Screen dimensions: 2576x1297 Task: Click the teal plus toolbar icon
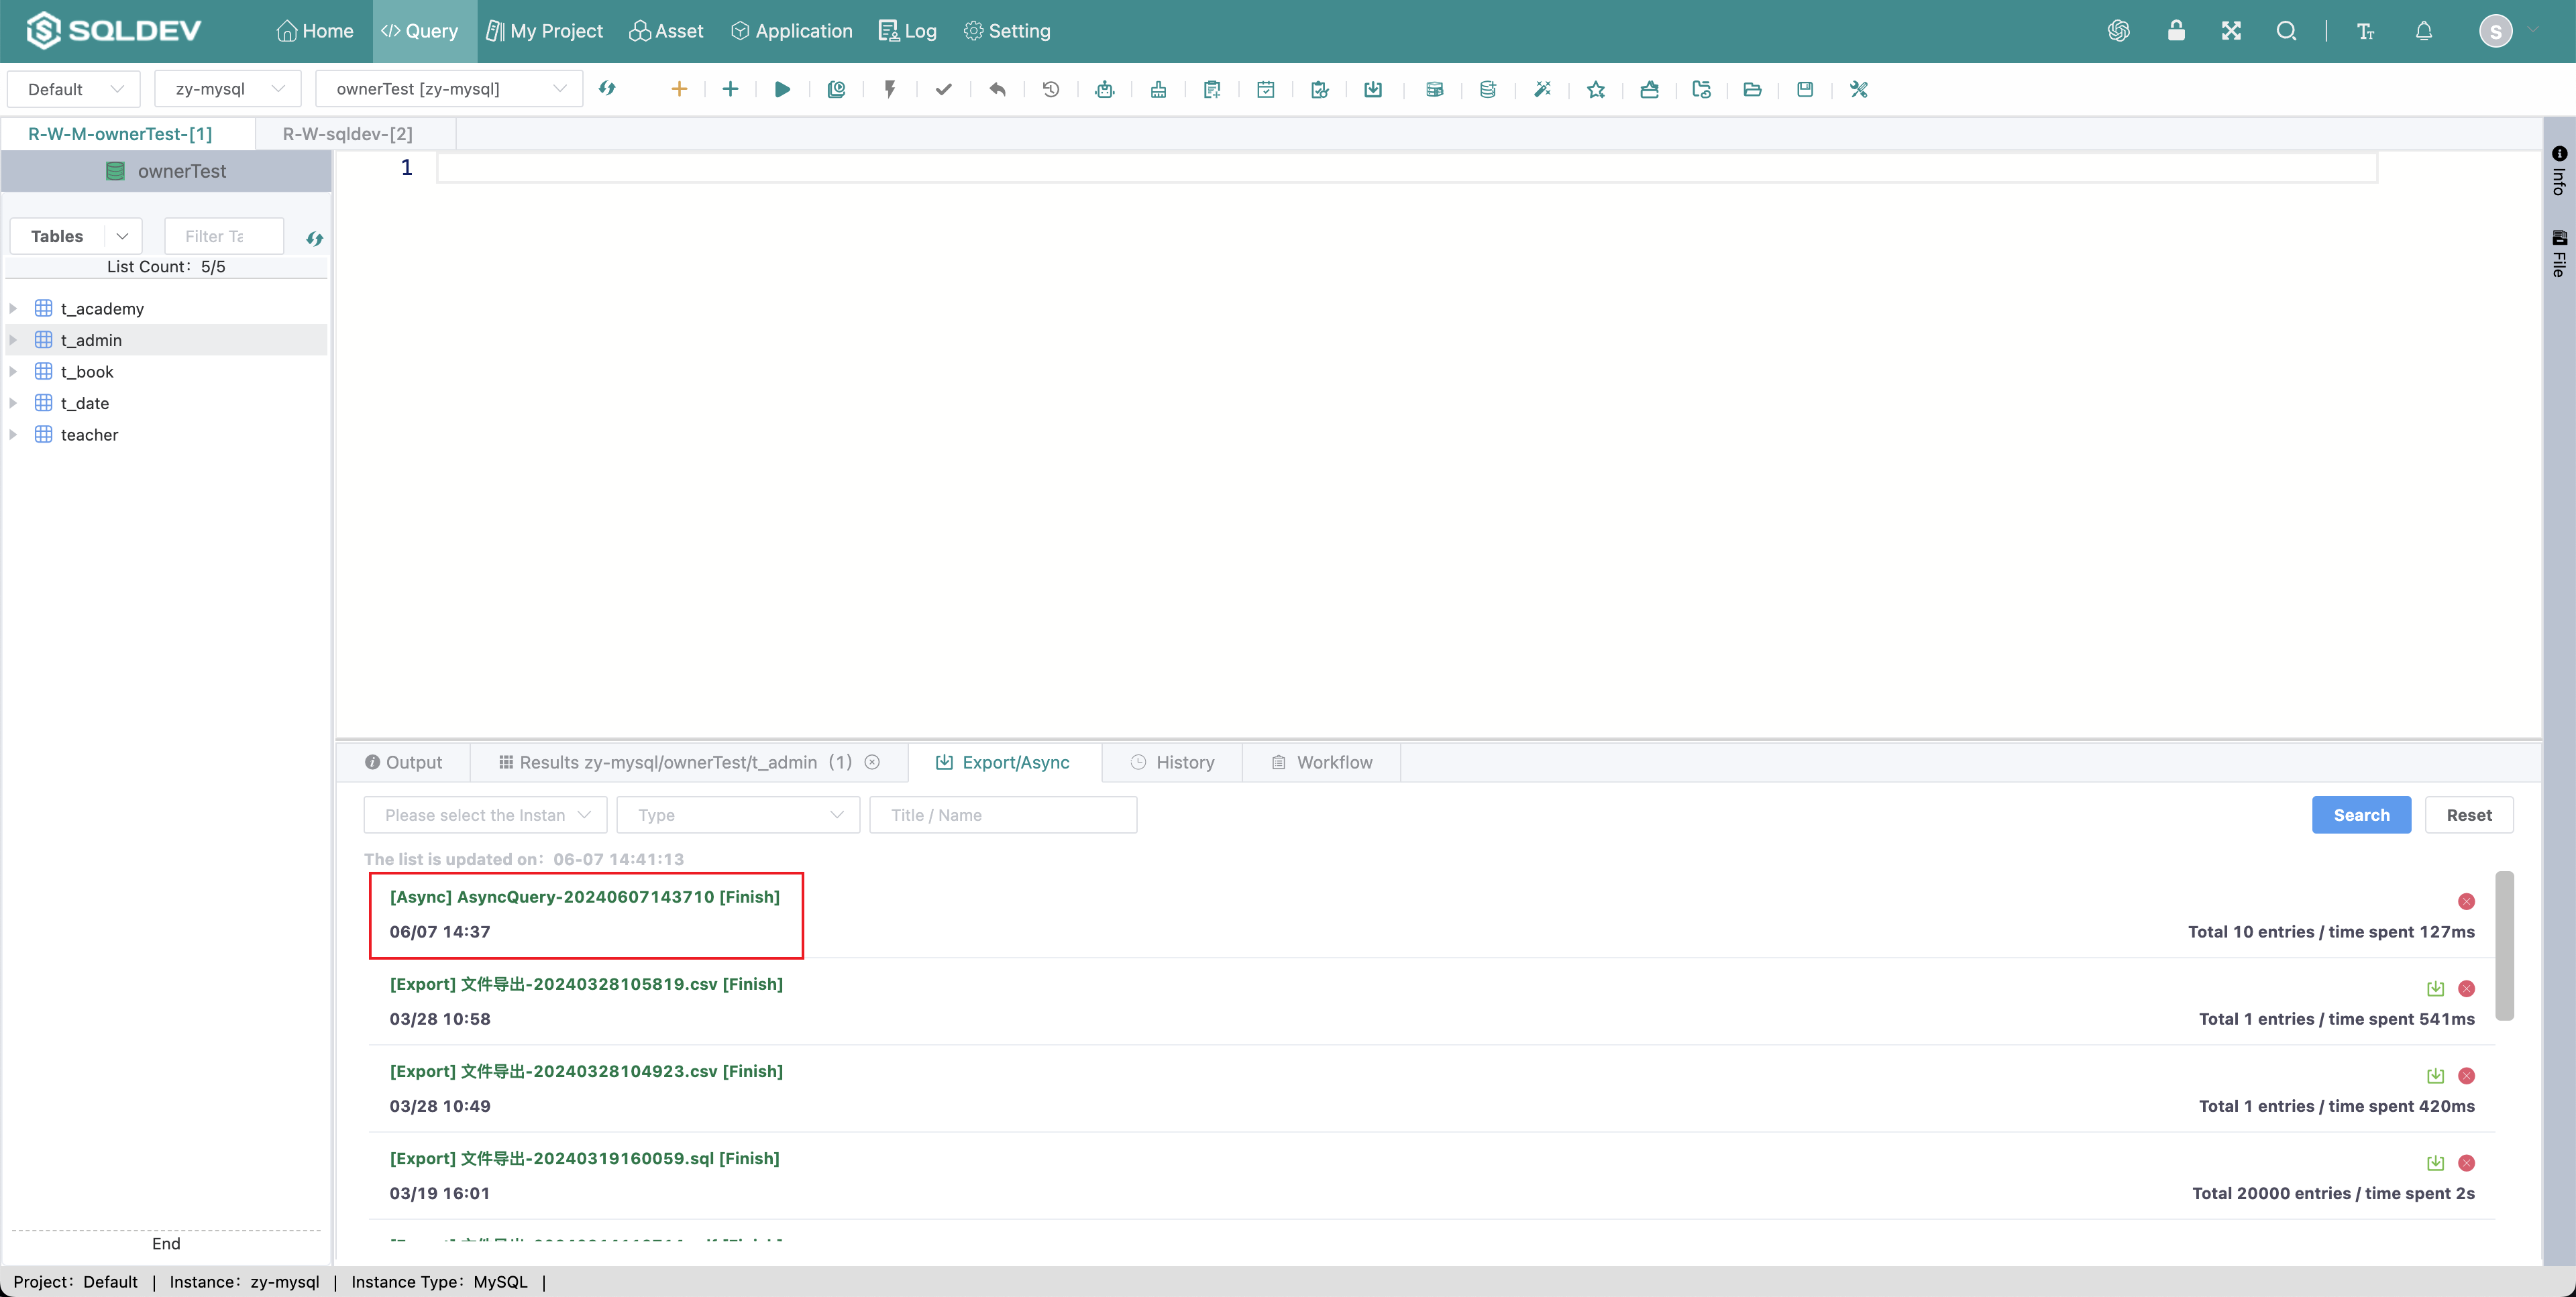coord(730,89)
